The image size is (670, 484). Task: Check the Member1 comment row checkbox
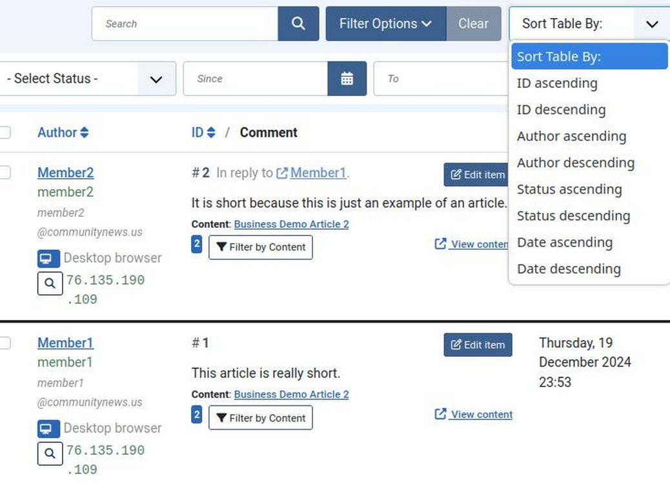coord(5,343)
